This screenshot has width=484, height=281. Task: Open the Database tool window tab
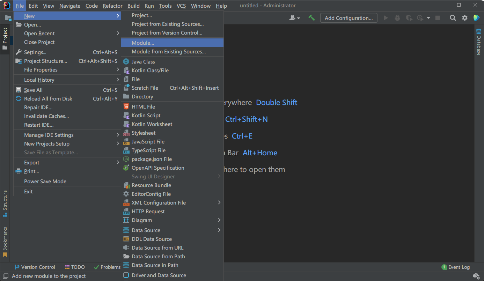point(478,42)
